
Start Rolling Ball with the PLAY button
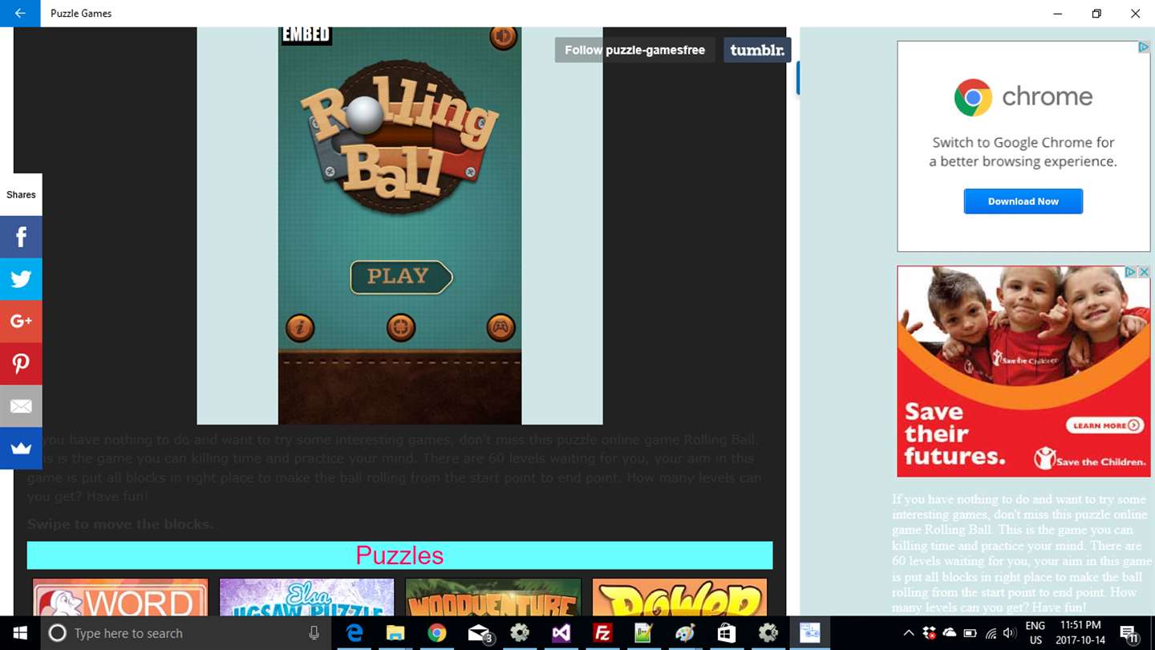click(401, 277)
